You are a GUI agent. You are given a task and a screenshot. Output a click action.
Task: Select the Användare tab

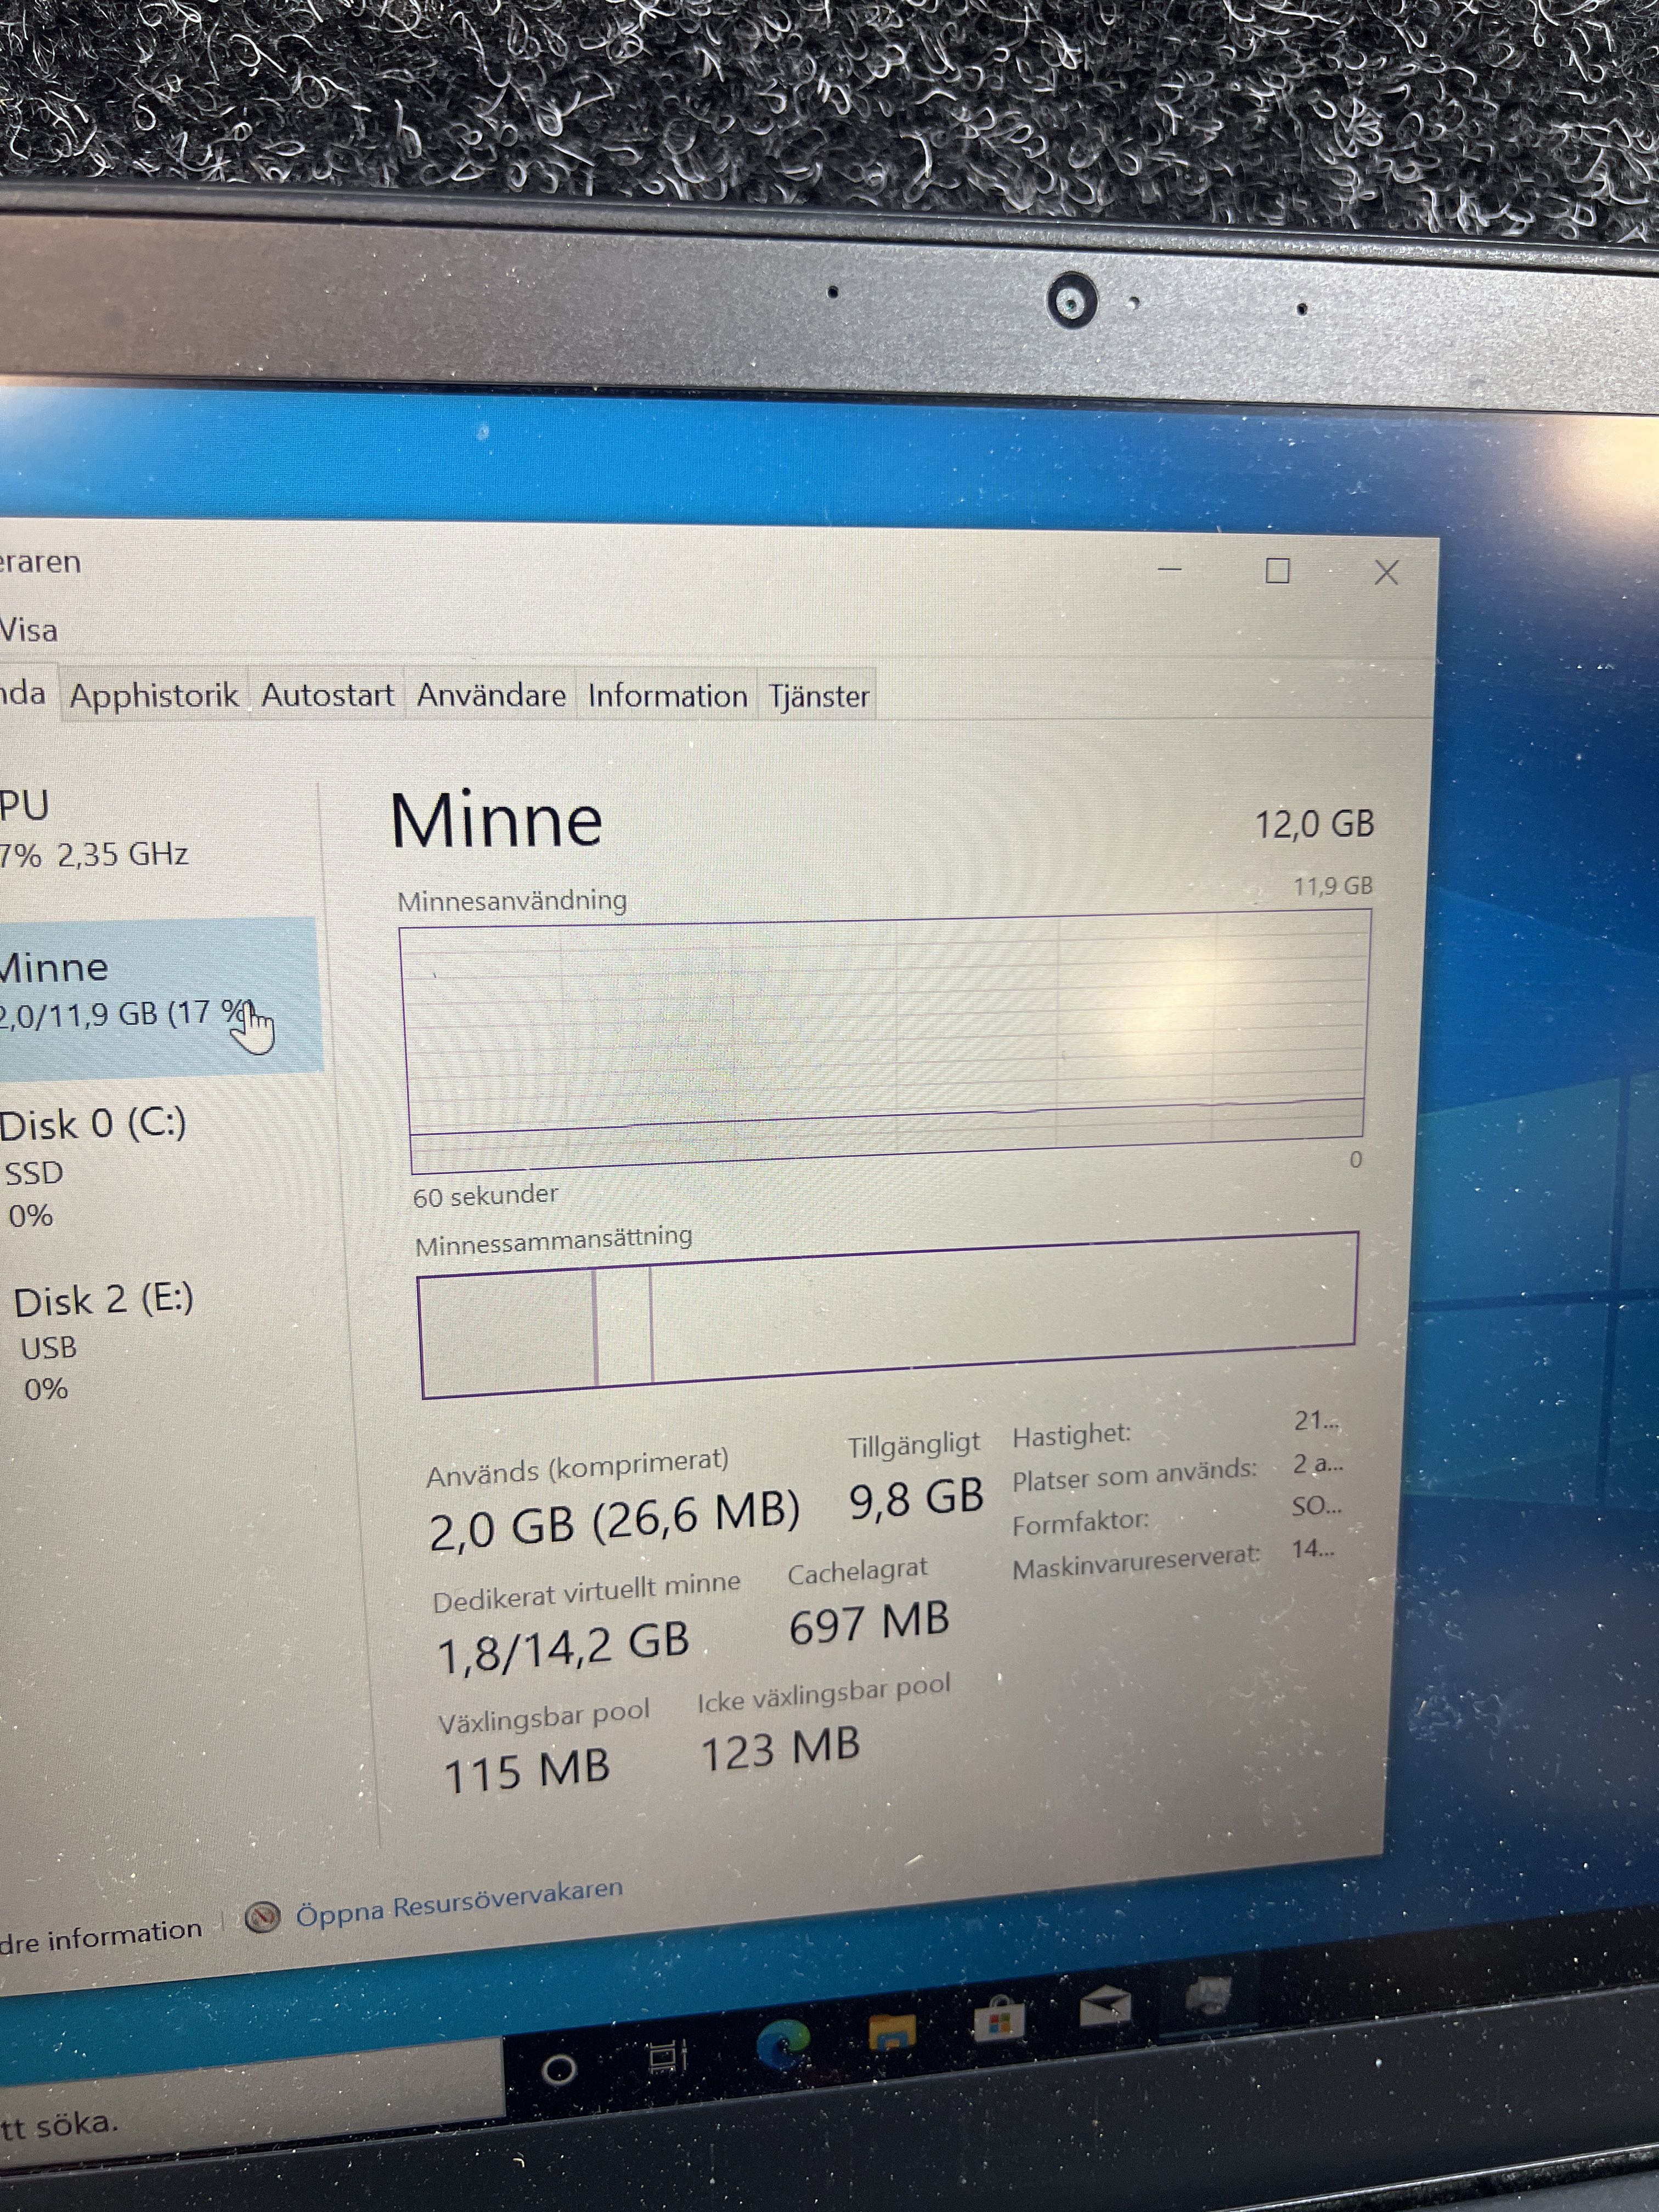click(491, 695)
